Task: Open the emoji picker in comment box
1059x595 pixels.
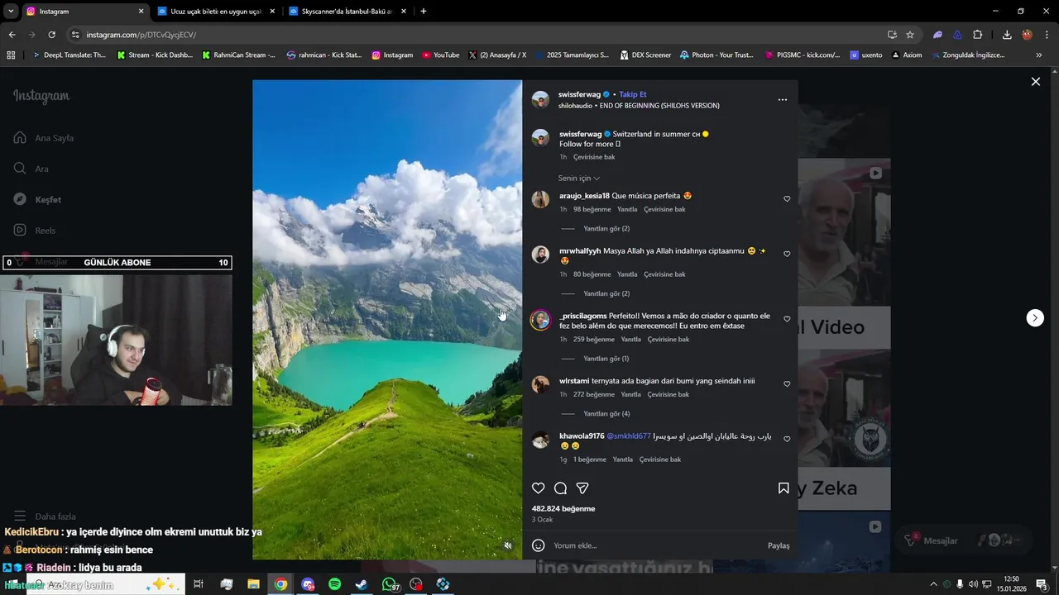Action: pyautogui.click(x=538, y=545)
